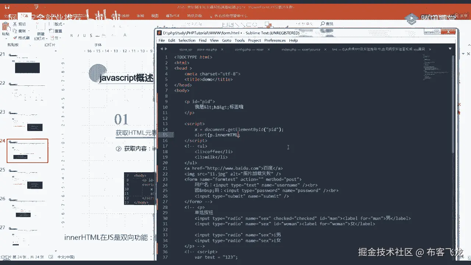
Task: Click the <p id="pid"> code line
Action: [x=199, y=102]
